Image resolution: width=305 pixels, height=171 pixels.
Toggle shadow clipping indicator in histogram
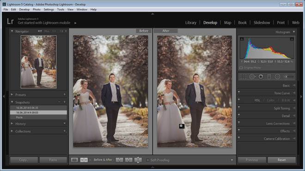(242, 39)
